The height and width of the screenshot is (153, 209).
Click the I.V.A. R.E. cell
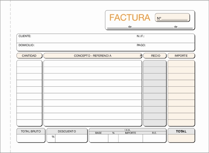pyautogui.click(x=154, y=138)
